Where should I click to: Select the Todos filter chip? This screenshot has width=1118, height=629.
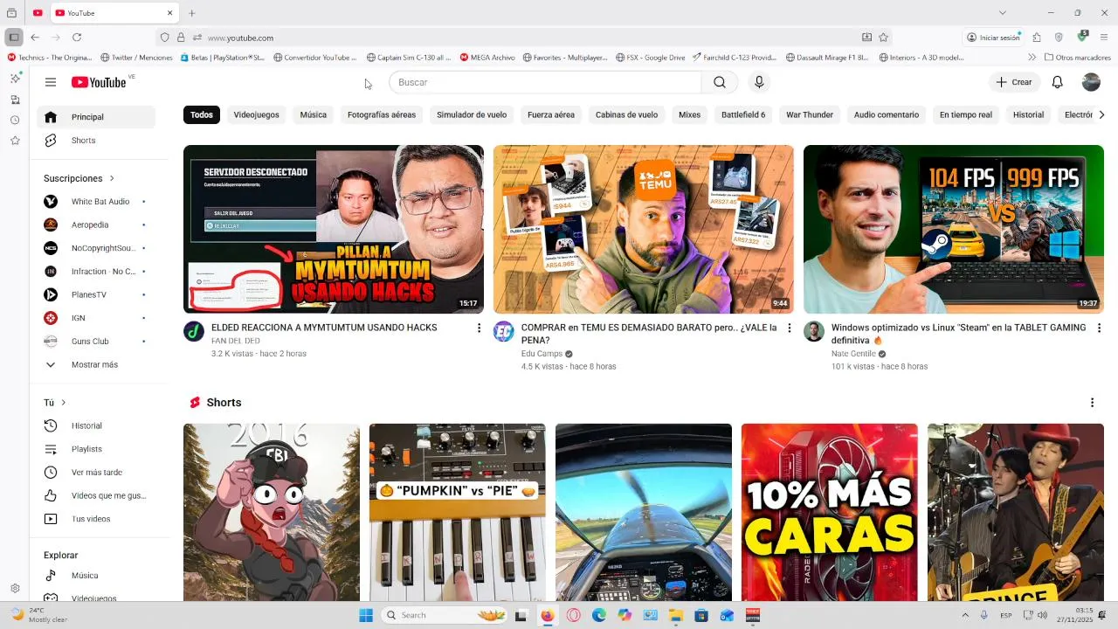tap(202, 114)
